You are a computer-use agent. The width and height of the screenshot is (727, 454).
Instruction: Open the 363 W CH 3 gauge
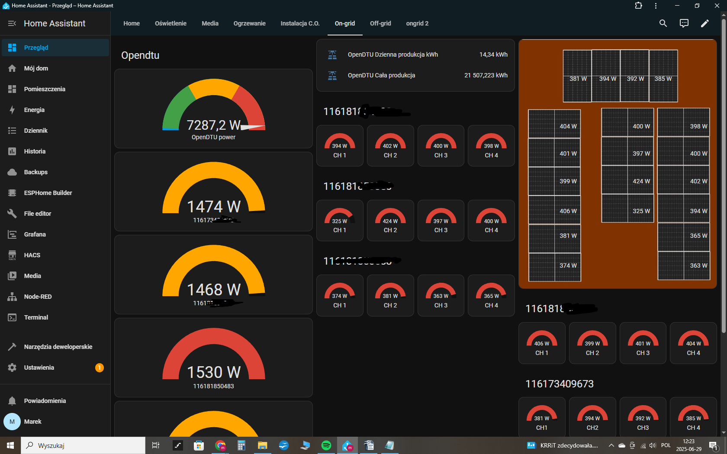[x=441, y=295]
